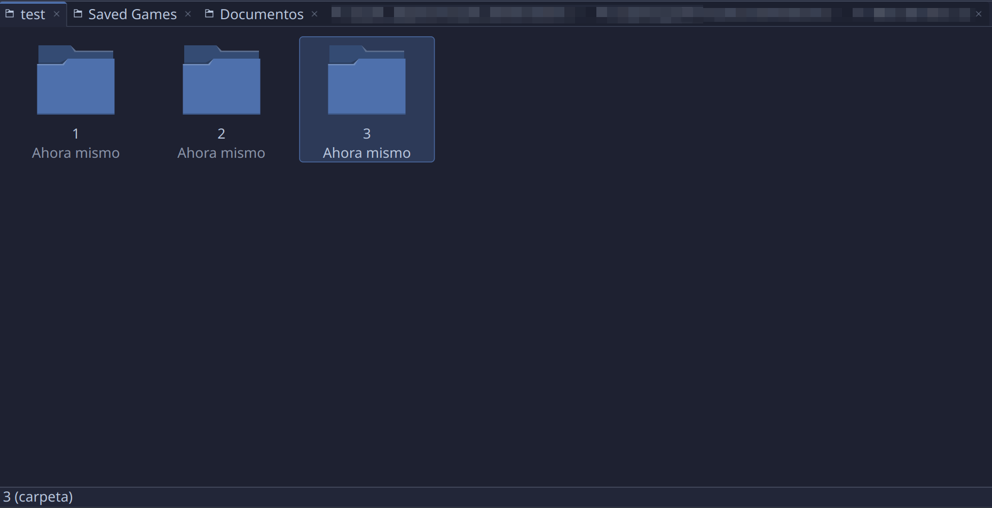The width and height of the screenshot is (992, 508).
Task: Click folder icon on Saved Games tab
Action: point(78,14)
